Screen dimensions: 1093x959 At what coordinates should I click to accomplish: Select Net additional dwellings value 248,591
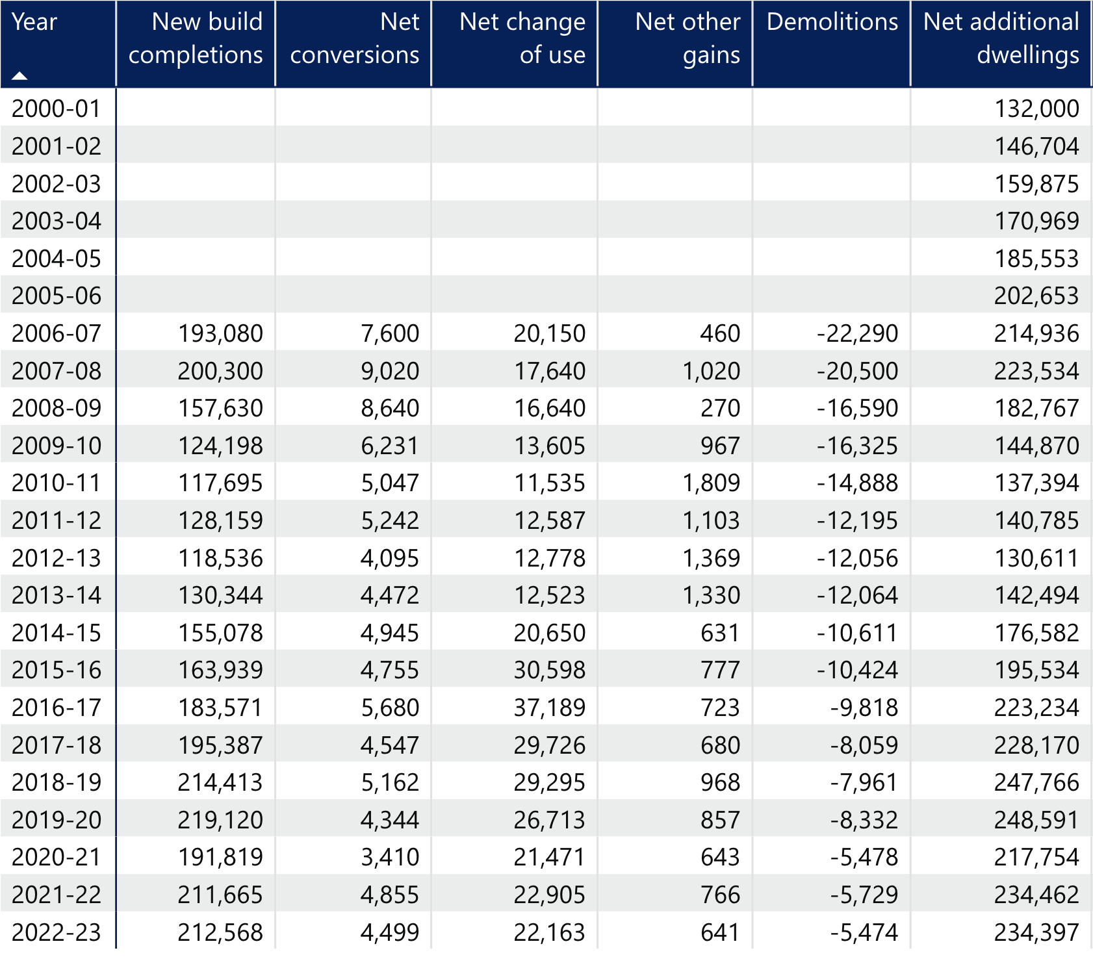pos(1037,820)
